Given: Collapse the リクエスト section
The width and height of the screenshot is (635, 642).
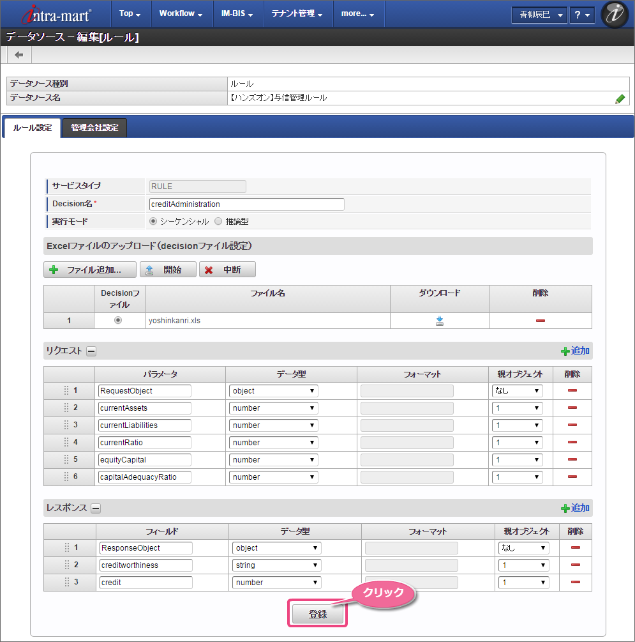Looking at the screenshot, I should point(91,351).
